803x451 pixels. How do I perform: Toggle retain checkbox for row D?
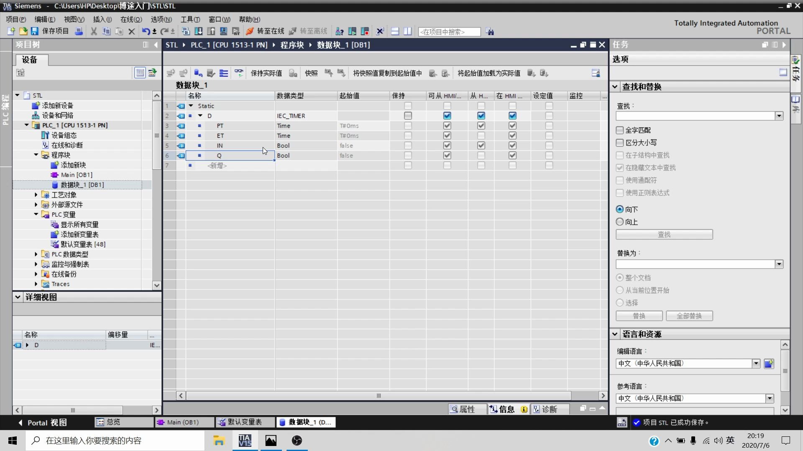pos(408,116)
